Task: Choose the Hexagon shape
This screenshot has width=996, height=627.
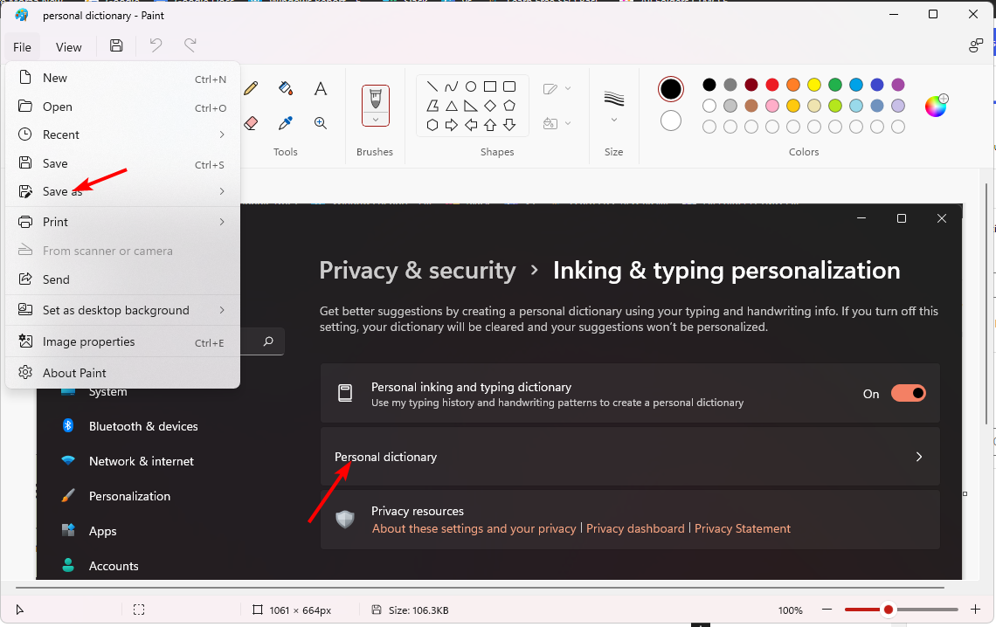Action: point(432,125)
